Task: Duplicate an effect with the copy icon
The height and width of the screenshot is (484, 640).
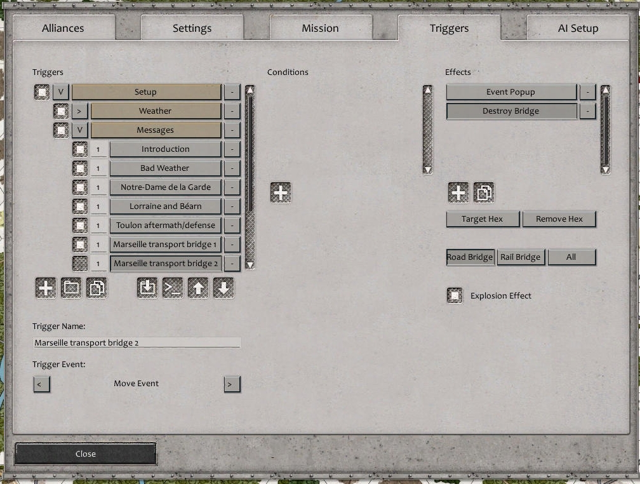Action: [x=484, y=192]
